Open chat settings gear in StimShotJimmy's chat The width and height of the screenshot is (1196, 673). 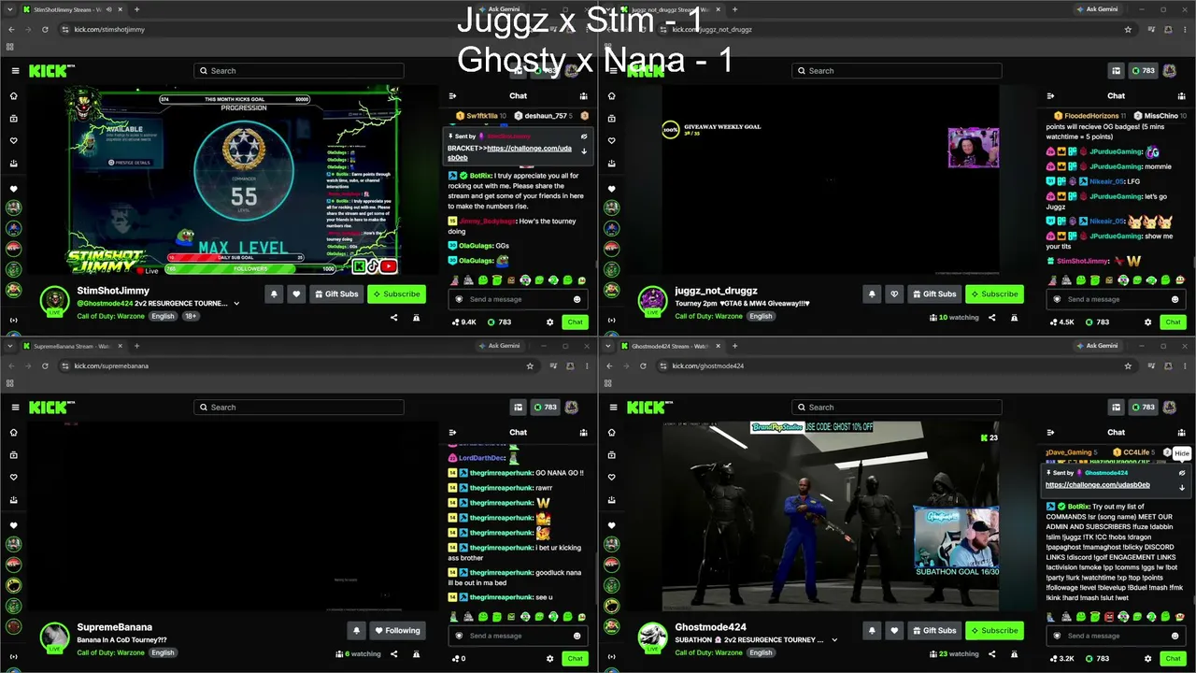click(549, 322)
